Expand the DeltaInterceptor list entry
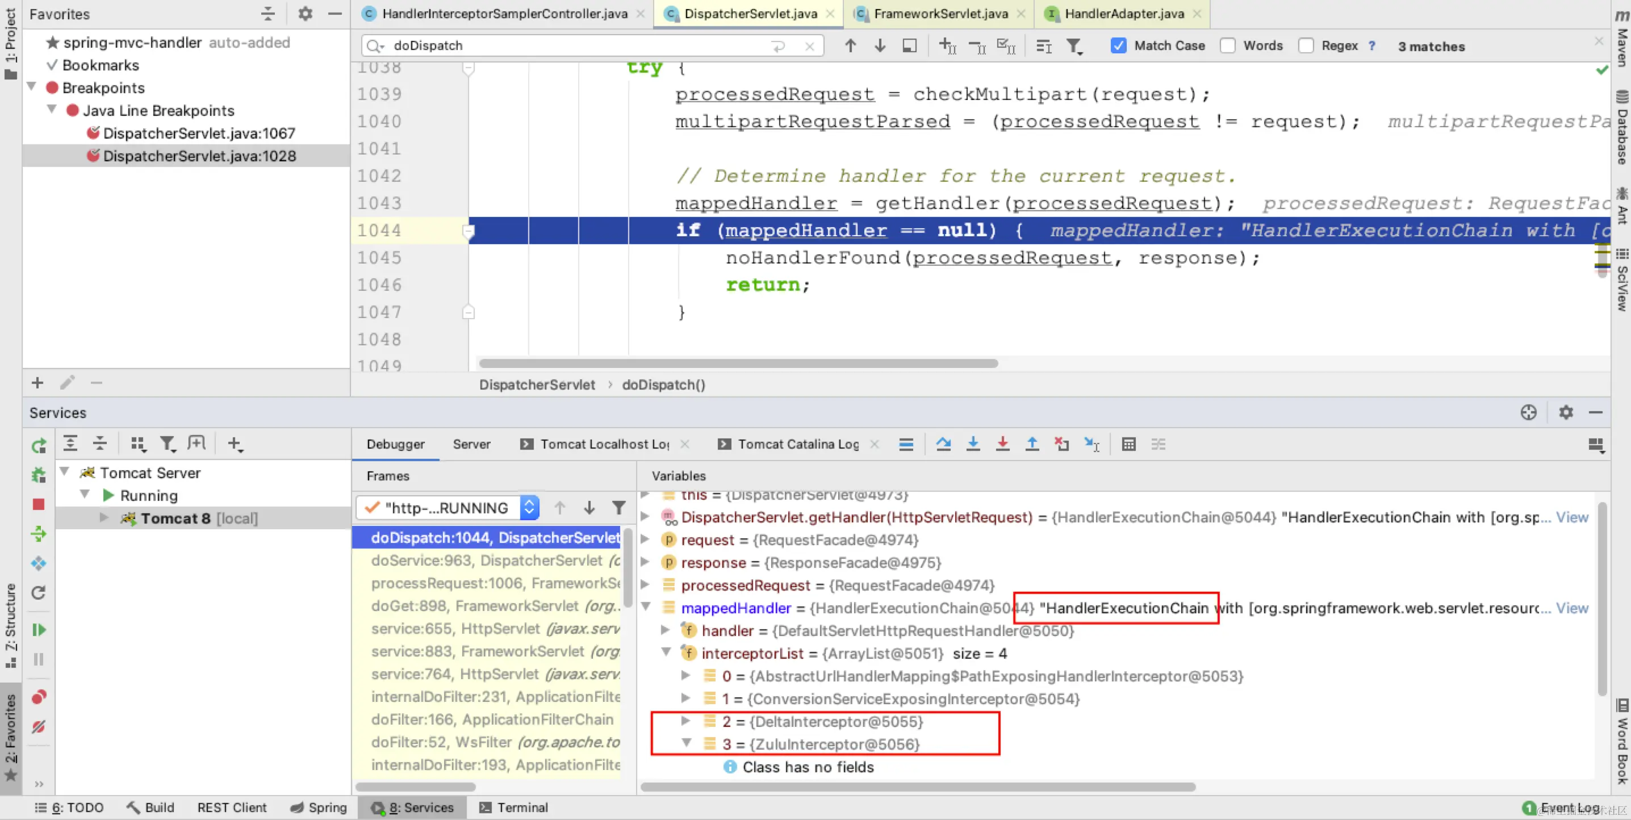This screenshot has width=1631, height=820. tap(685, 721)
